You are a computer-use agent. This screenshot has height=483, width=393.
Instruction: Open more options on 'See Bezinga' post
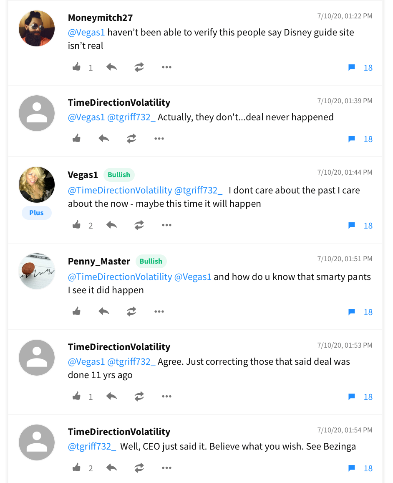point(166,468)
